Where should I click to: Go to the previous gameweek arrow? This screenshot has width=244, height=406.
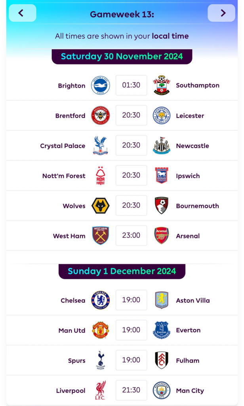(x=23, y=13)
